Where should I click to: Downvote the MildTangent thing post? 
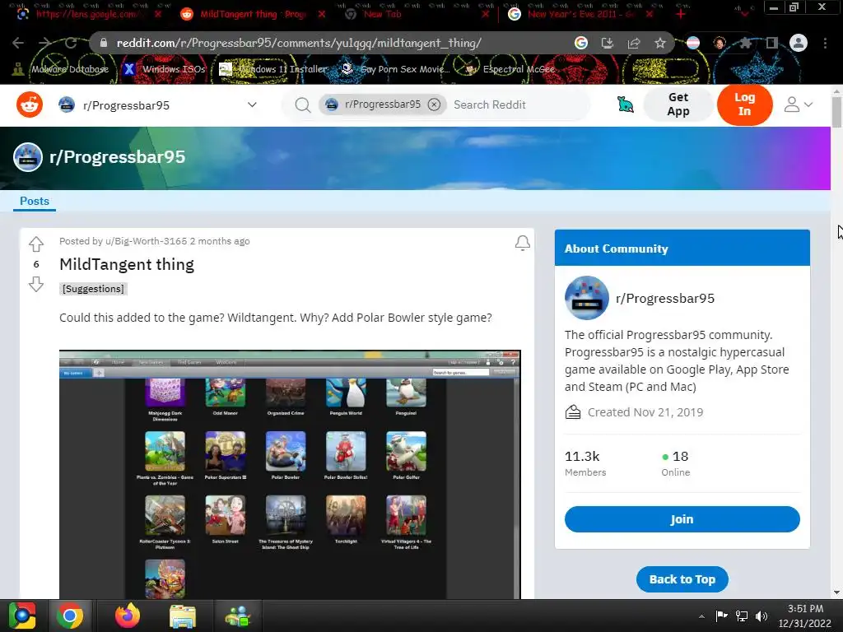[x=36, y=284]
